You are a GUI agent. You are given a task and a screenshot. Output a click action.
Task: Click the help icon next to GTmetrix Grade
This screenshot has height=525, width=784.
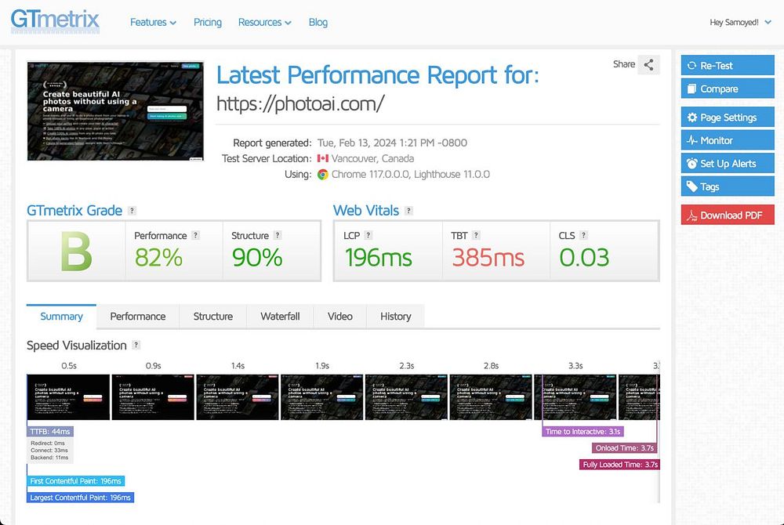coord(132,211)
